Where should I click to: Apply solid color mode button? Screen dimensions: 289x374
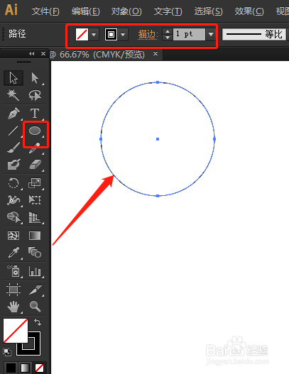point(11,368)
